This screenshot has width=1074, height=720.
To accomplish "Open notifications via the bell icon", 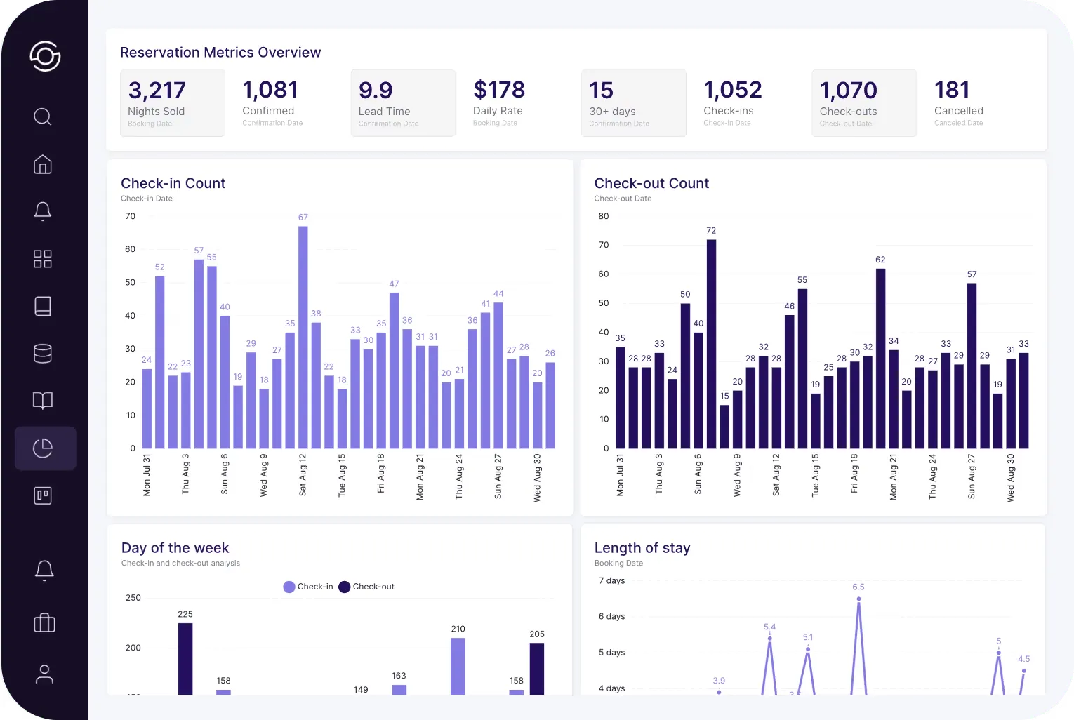I will pyautogui.click(x=43, y=211).
